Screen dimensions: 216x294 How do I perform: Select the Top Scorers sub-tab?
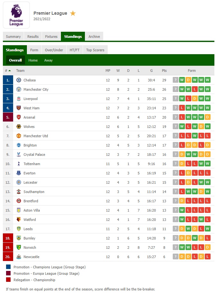coord(95,50)
